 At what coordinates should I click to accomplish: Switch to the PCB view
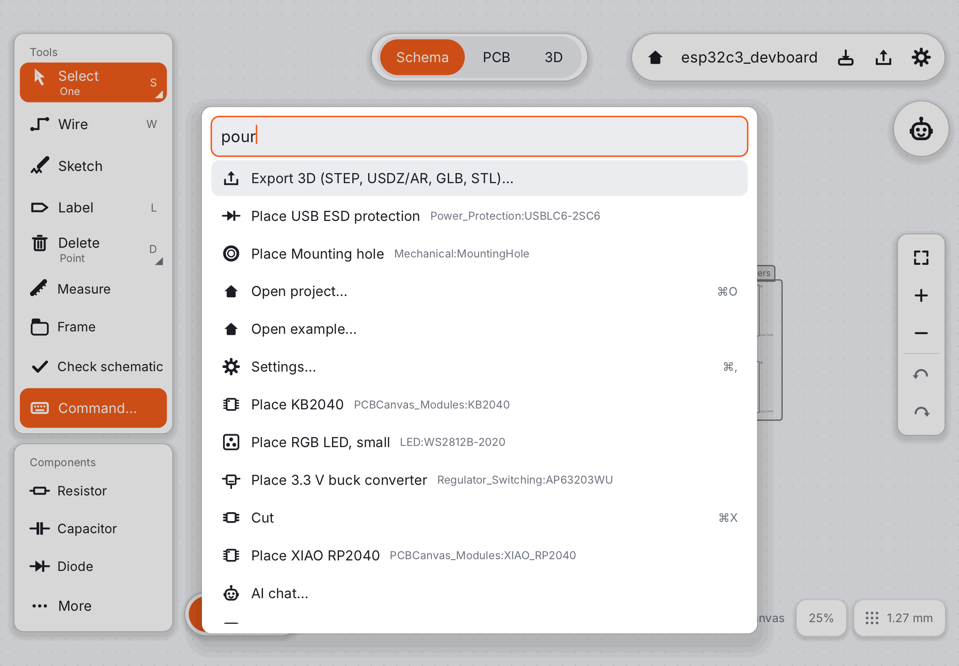point(497,57)
